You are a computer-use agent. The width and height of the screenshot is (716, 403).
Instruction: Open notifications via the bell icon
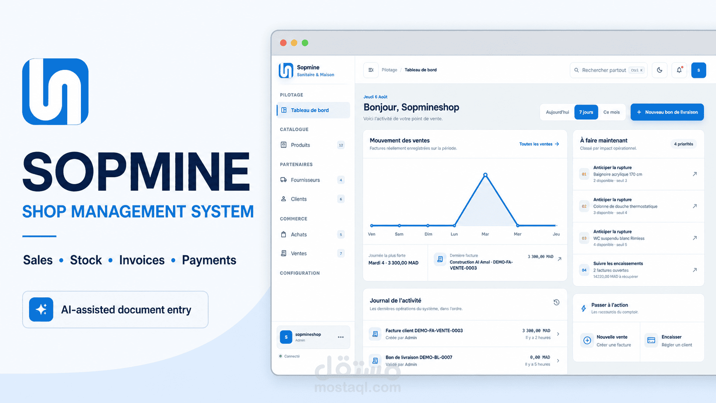679,70
